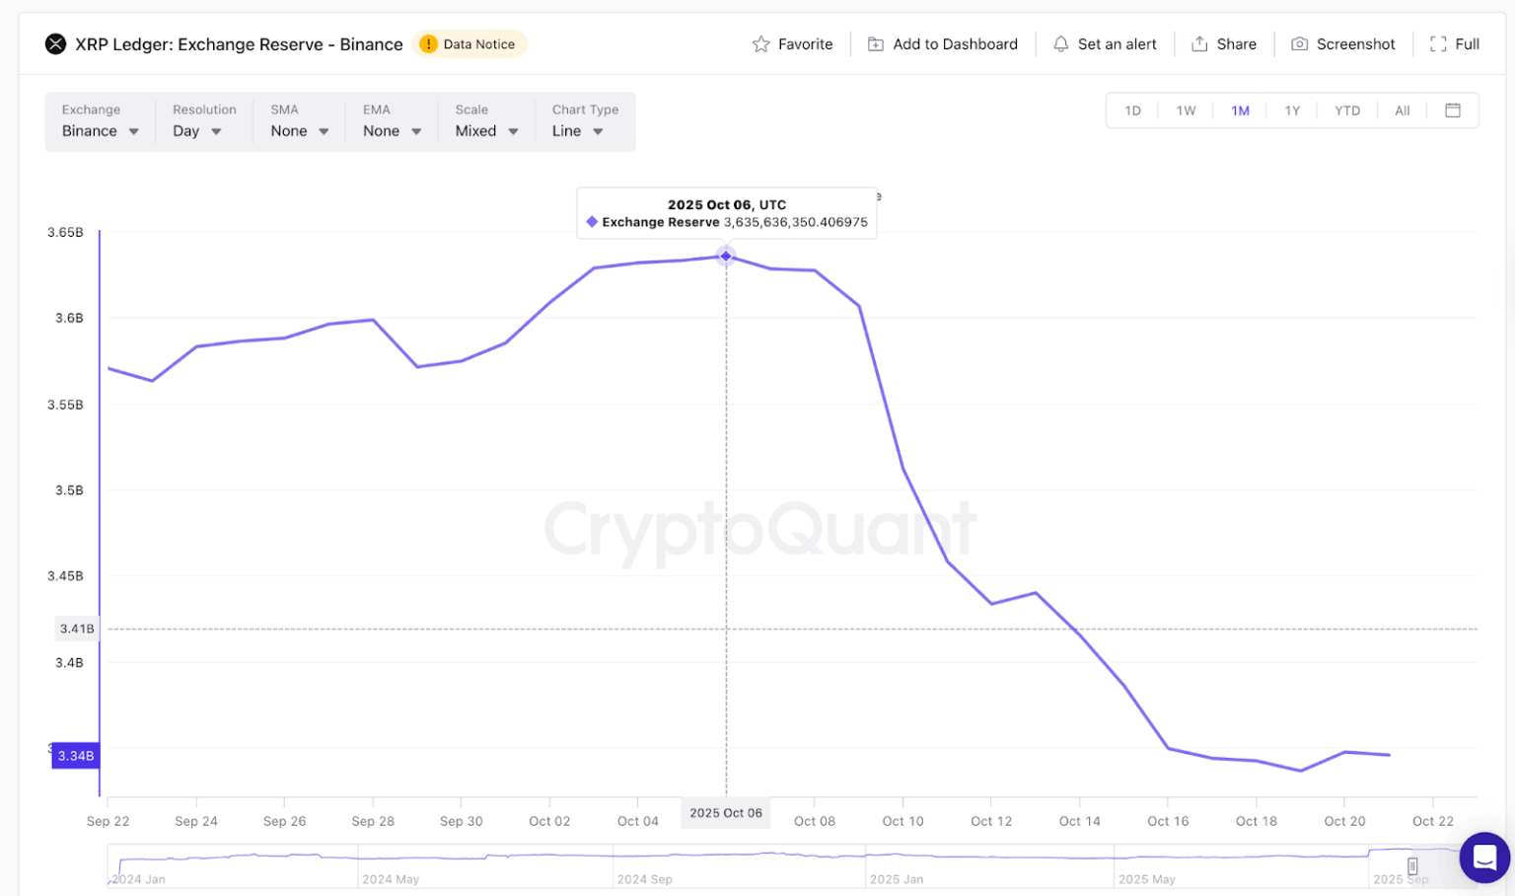The image size is (1515, 896).
Task: Click the Full screen expand icon
Action: (1438, 44)
